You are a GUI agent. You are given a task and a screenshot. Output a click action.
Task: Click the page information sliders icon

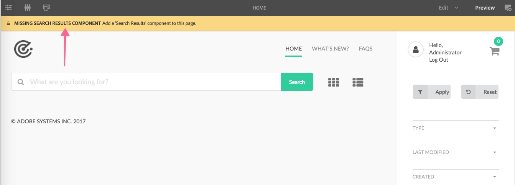(x=9, y=7)
